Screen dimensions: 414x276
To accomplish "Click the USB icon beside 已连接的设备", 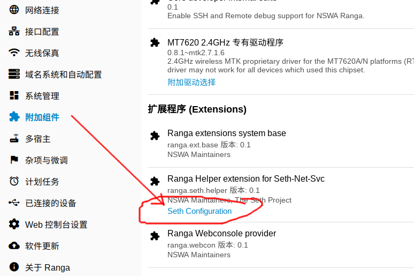I will coord(14,203).
